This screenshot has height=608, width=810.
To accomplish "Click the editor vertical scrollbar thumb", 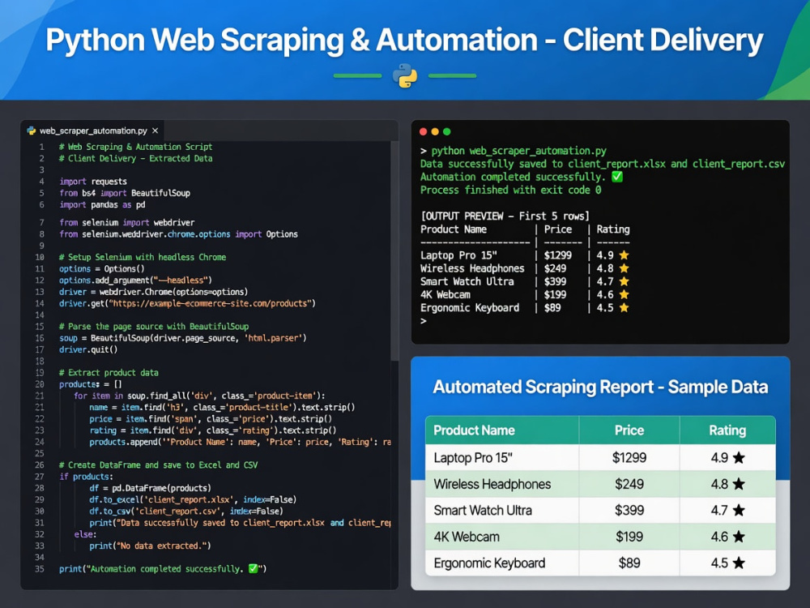I will point(394,250).
